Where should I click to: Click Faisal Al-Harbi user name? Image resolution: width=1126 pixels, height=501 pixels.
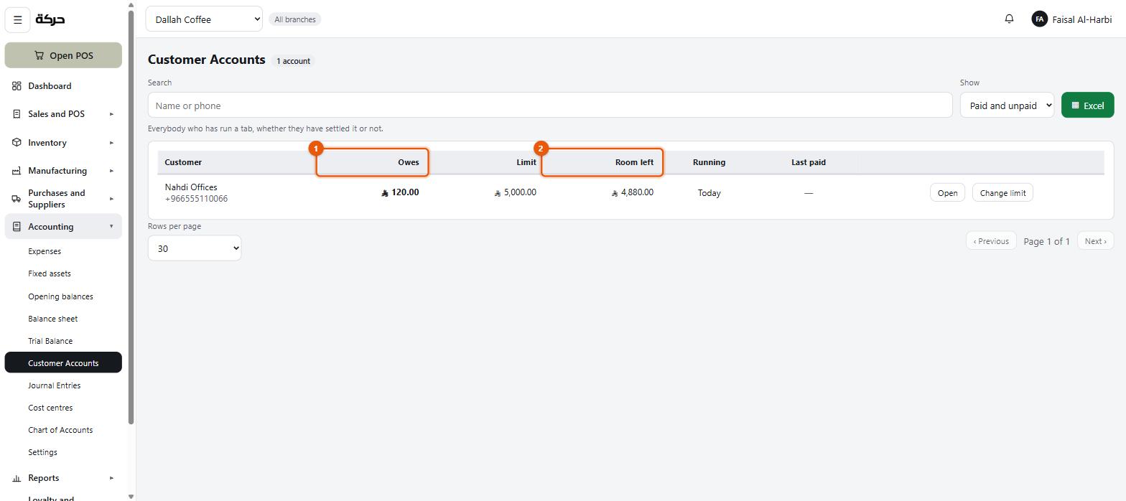tap(1081, 19)
